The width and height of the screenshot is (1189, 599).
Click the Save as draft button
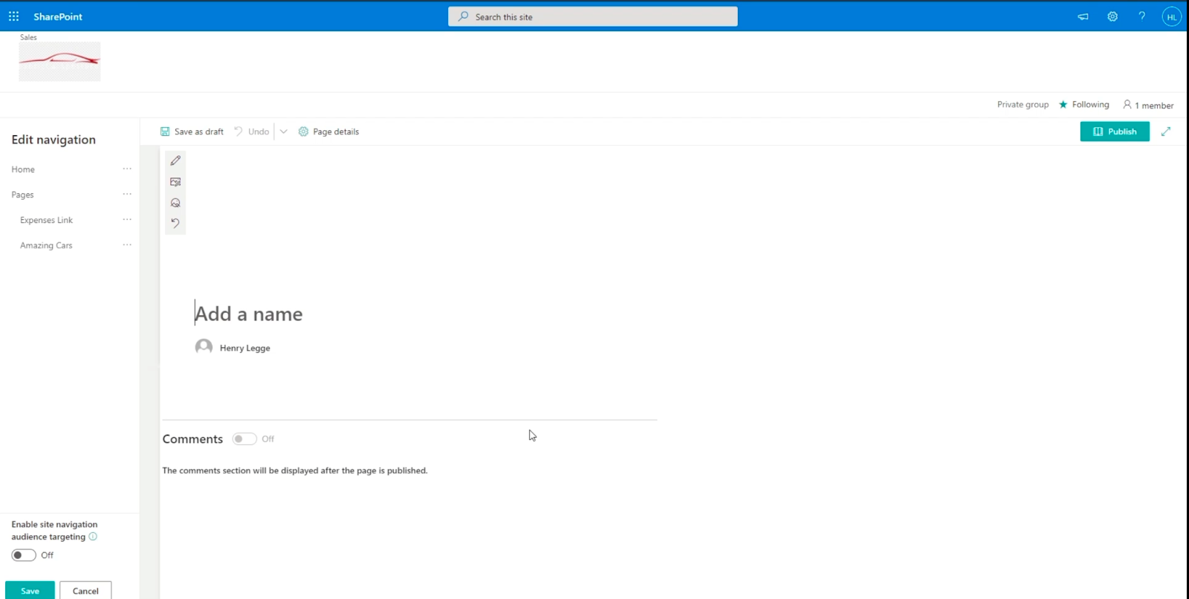click(192, 132)
